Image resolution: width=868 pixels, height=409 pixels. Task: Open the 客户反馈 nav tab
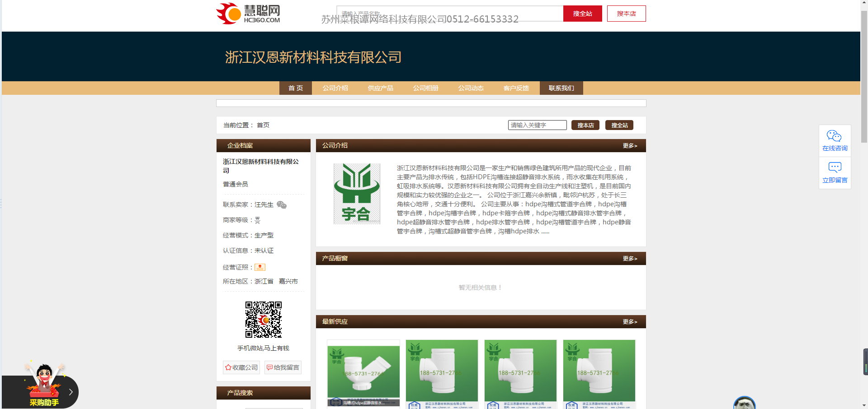(x=516, y=88)
